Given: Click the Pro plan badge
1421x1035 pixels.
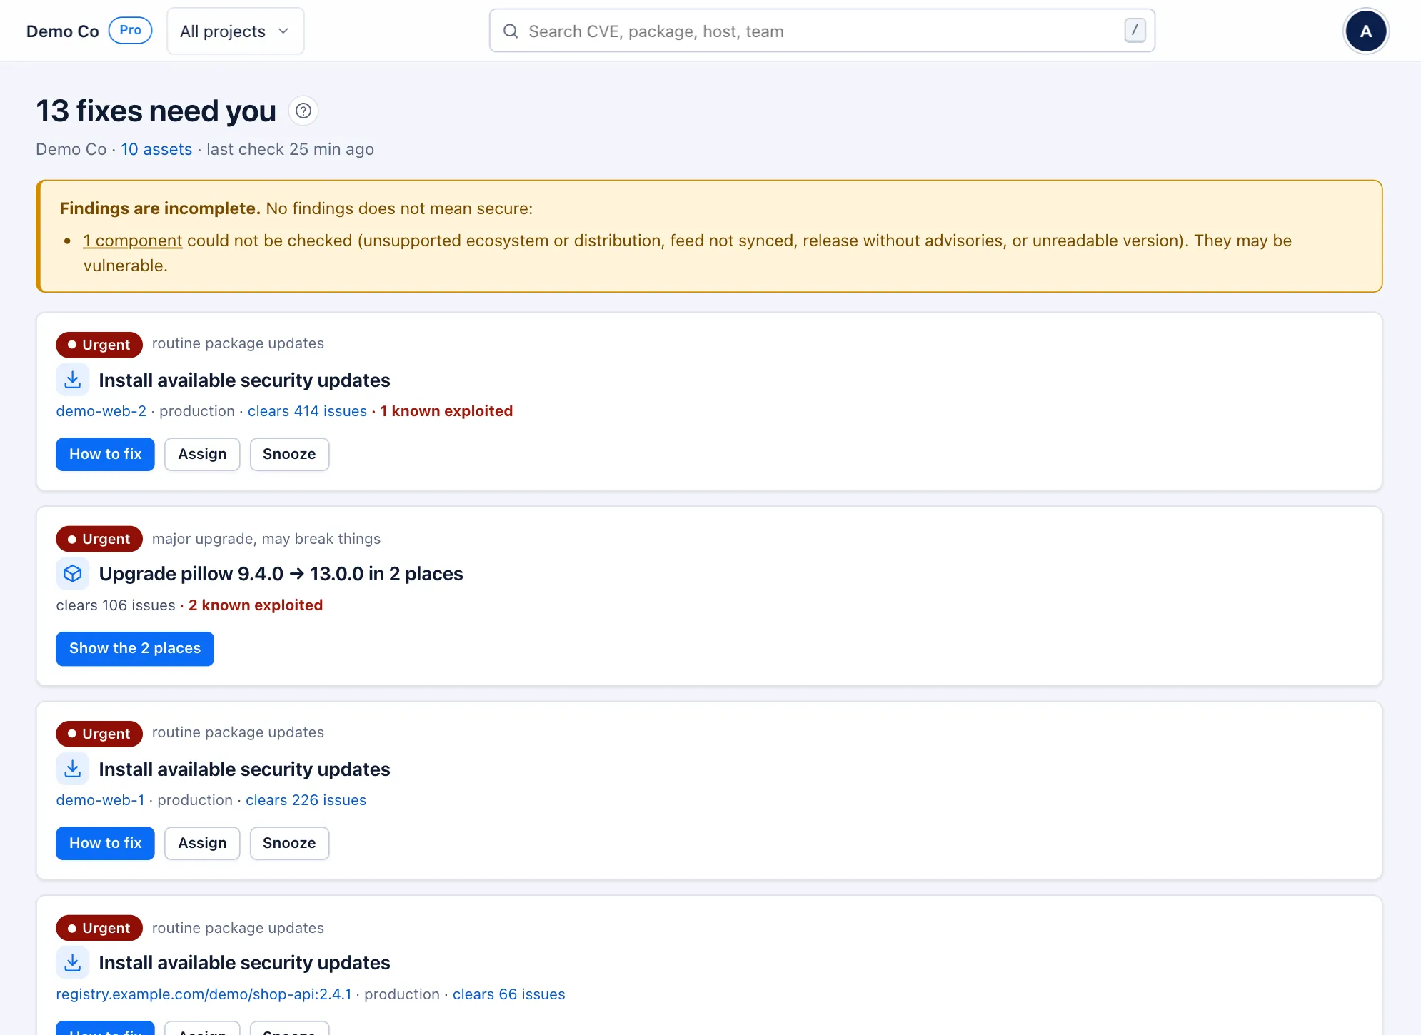Looking at the screenshot, I should (x=130, y=31).
